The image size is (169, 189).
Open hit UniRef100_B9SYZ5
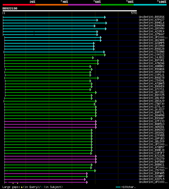pyautogui.click(x=152, y=95)
